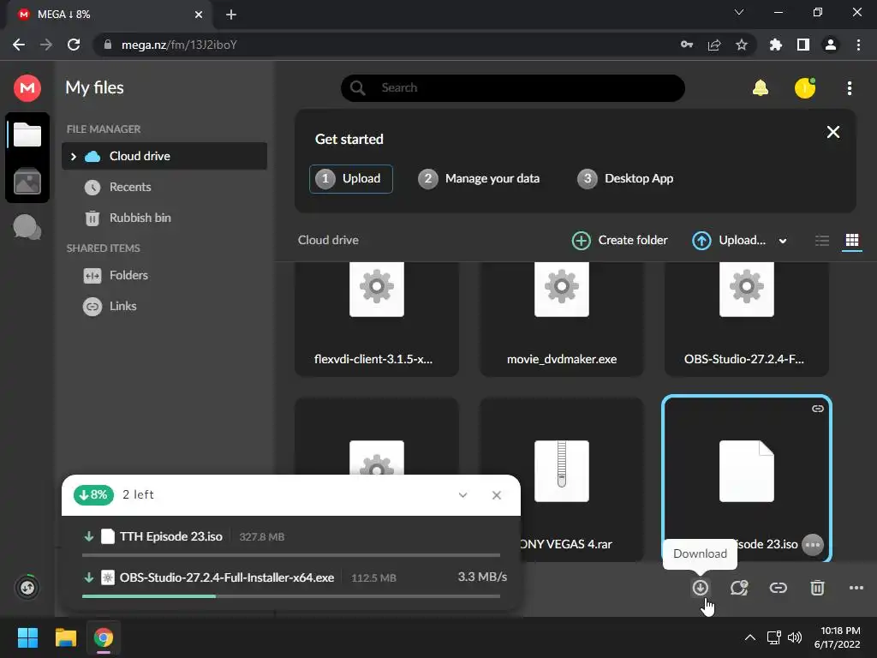The width and height of the screenshot is (877, 658).
Task: Switch to grid thumbnail view
Action: click(x=852, y=241)
